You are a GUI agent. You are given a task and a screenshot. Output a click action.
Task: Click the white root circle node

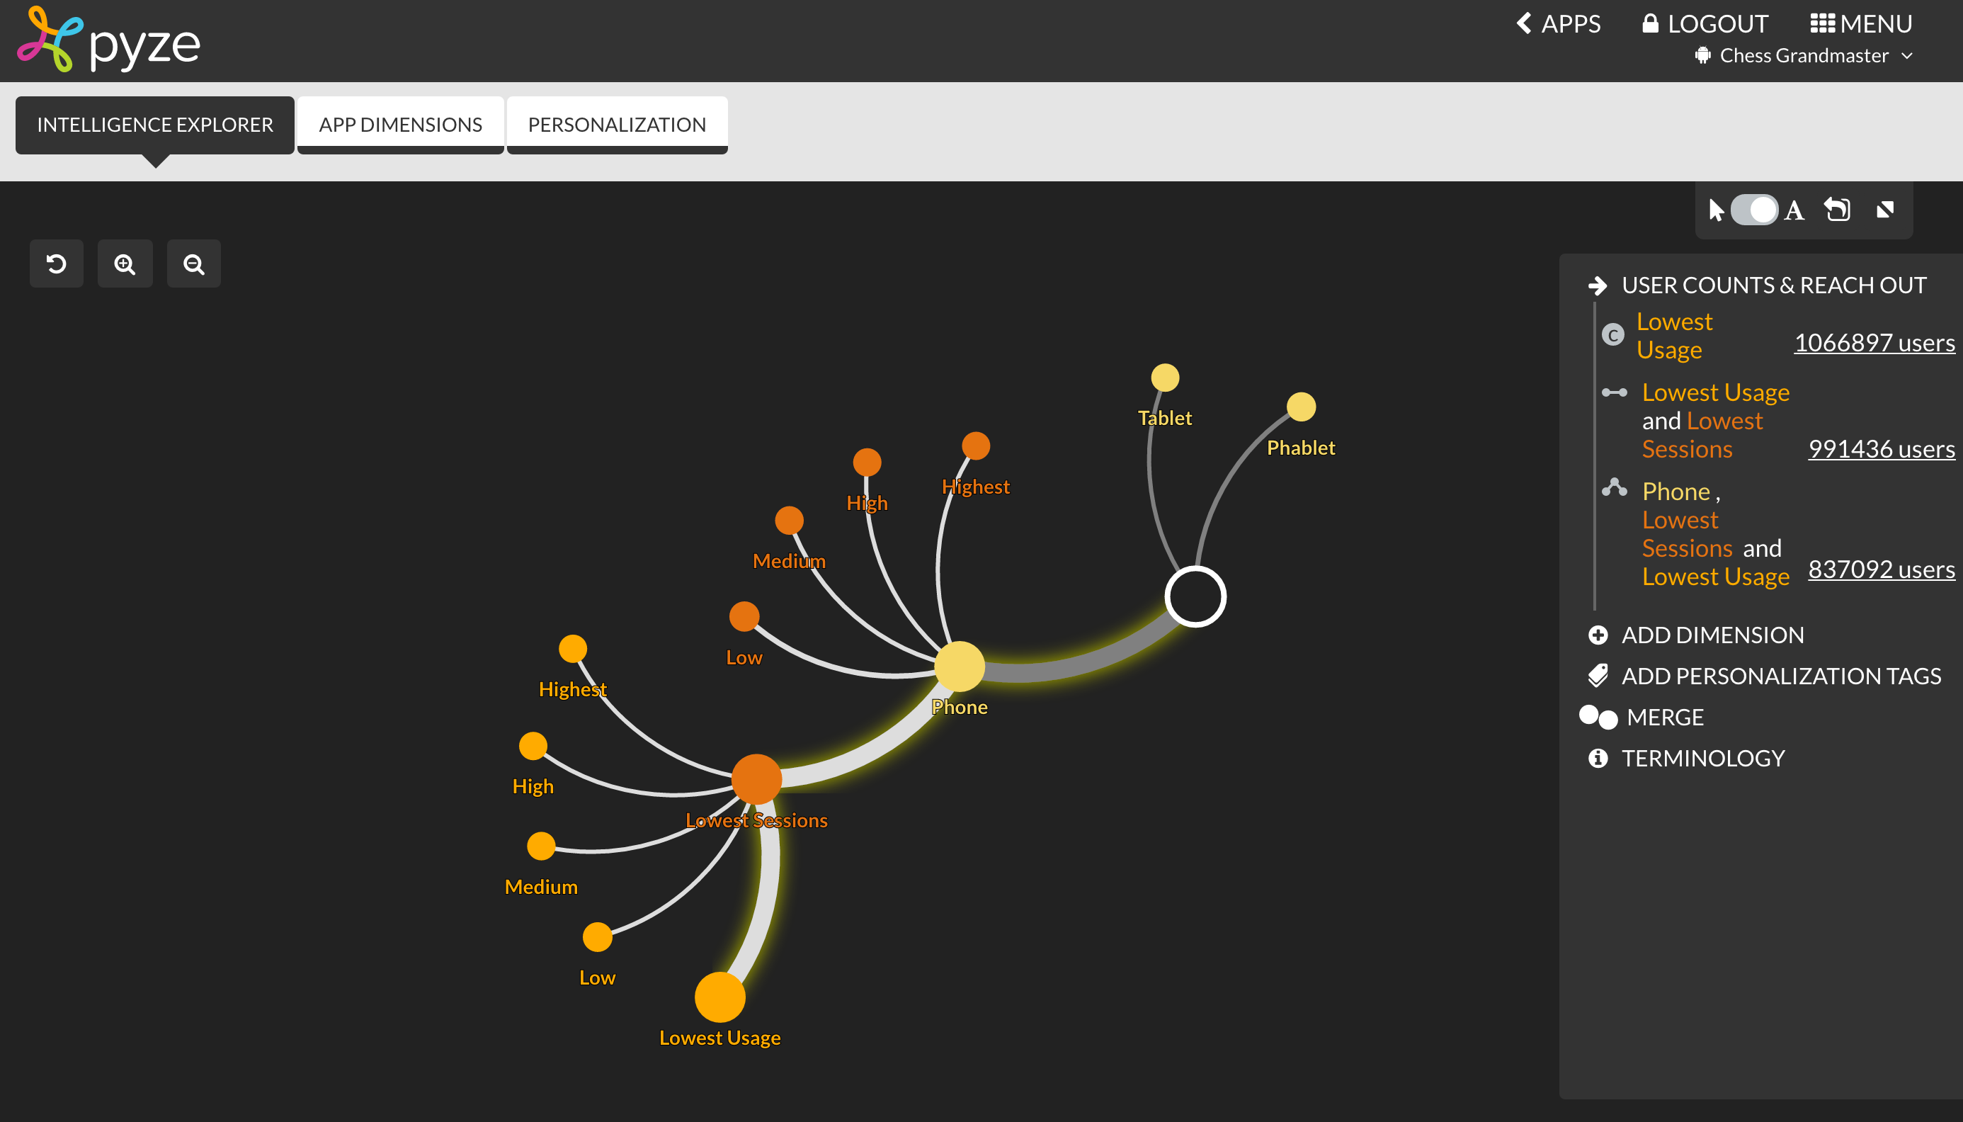point(1195,596)
